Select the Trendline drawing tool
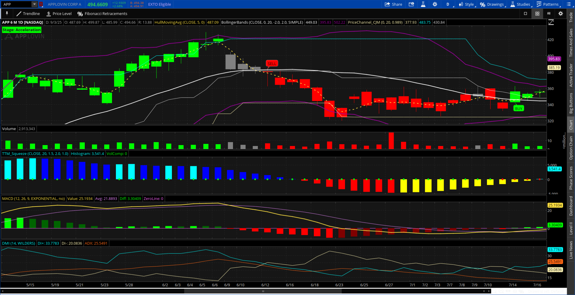575x295 pixels. coord(28,14)
